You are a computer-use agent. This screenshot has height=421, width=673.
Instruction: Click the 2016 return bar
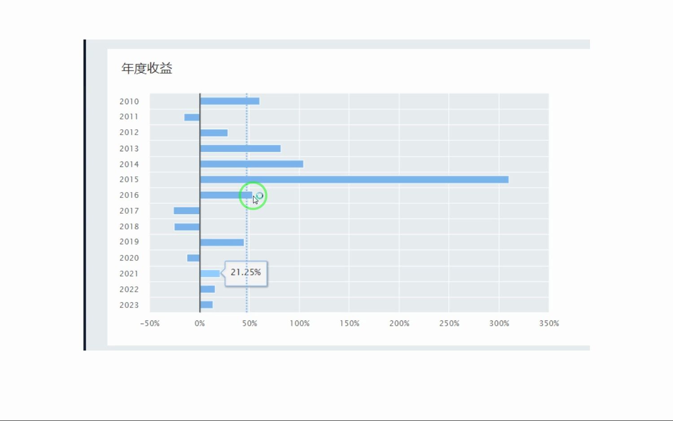point(226,195)
